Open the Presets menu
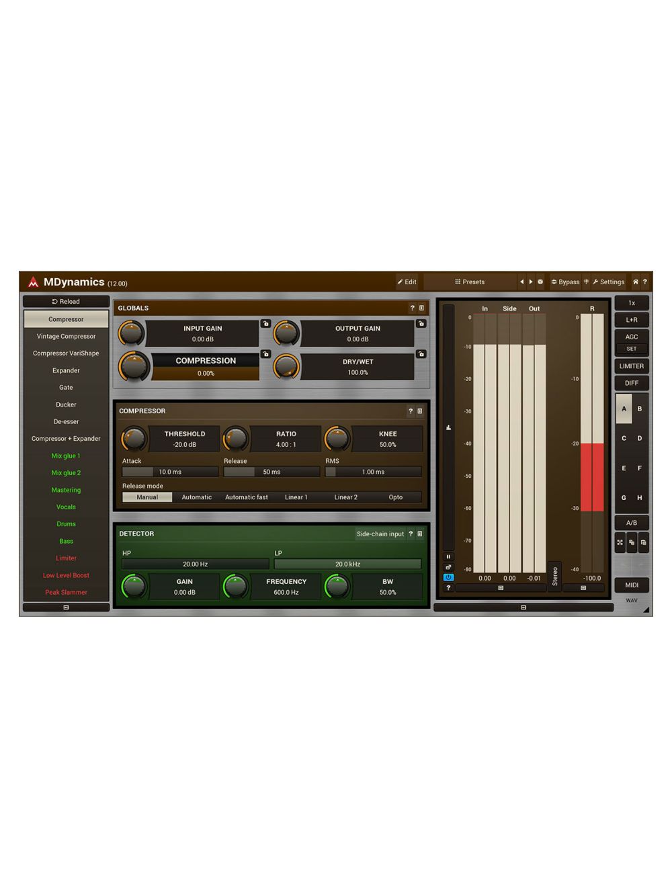This screenshot has height=887, width=672. 469,282
